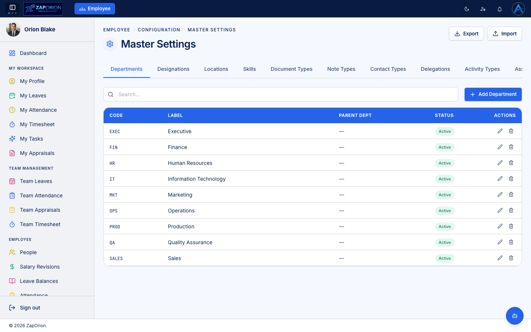Delete the Sales department
The height and width of the screenshot is (332, 531).
pos(511,258)
